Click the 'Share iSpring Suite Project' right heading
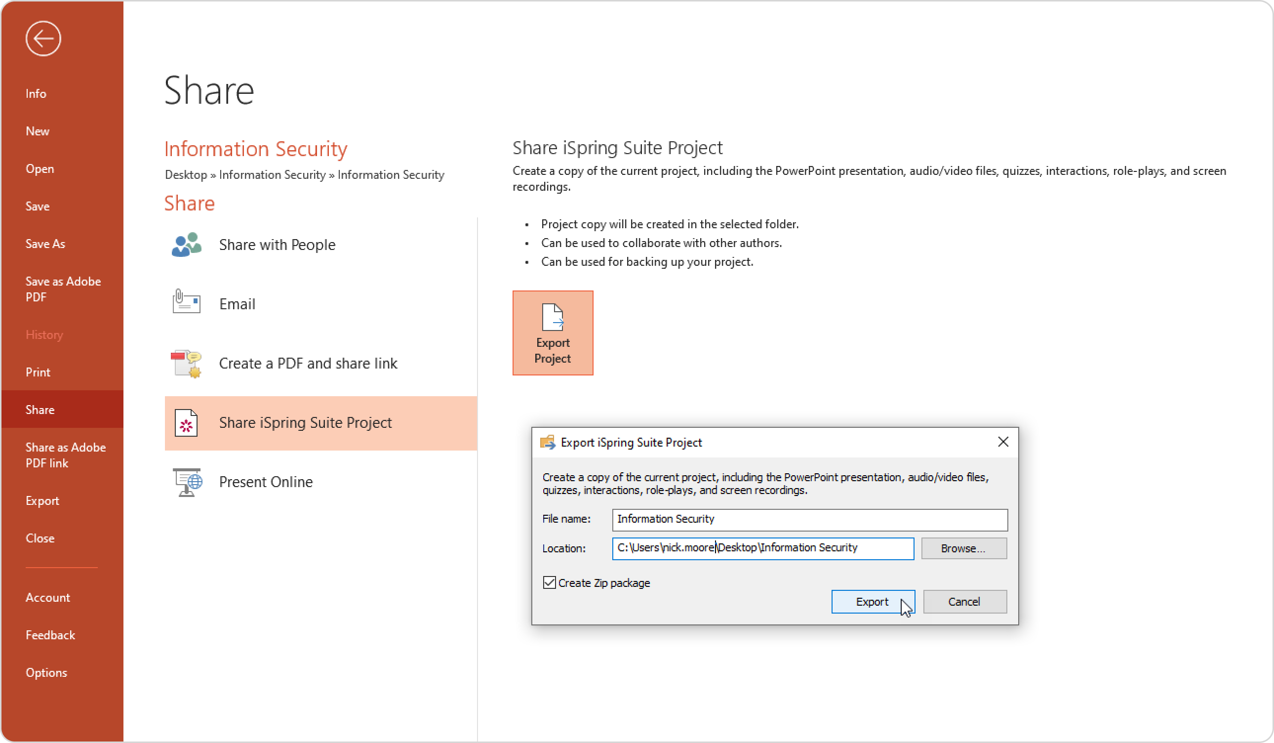 click(617, 148)
